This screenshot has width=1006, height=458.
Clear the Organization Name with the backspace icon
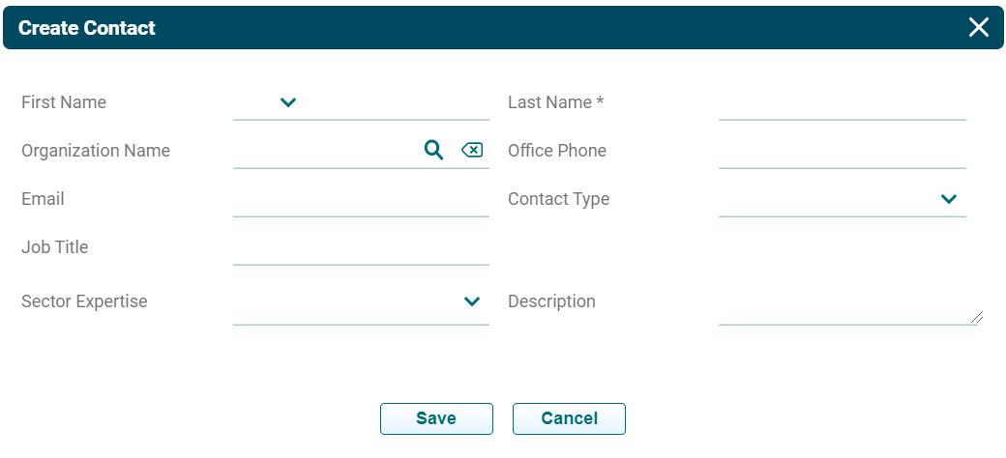tap(472, 150)
